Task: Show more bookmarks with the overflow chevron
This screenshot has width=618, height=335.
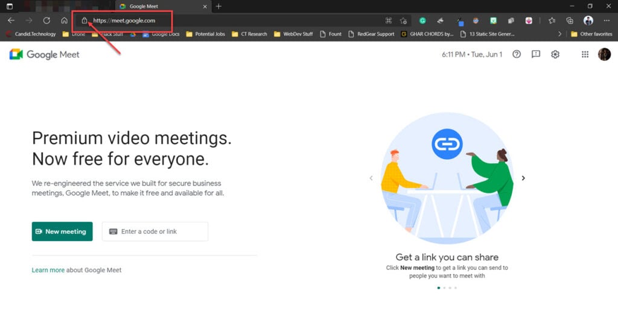Action: coord(559,34)
